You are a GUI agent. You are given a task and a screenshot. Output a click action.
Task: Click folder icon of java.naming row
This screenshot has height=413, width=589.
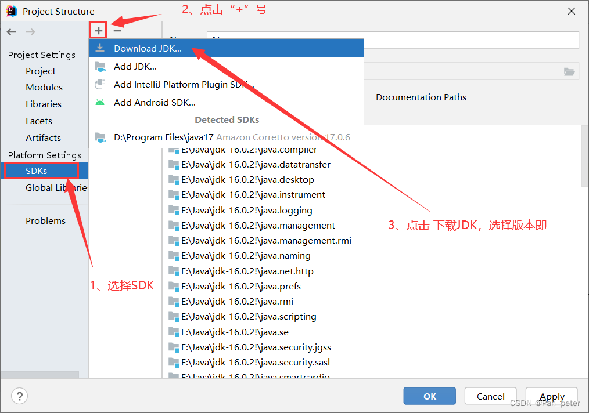(174, 255)
